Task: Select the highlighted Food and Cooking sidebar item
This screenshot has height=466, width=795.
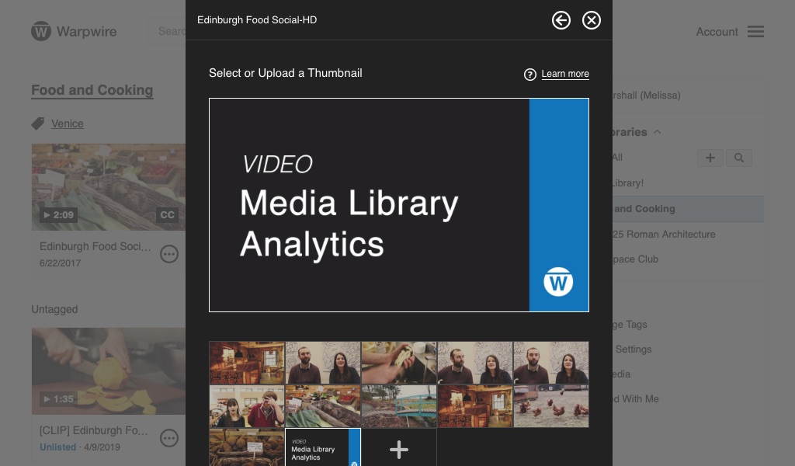Action: point(688,209)
